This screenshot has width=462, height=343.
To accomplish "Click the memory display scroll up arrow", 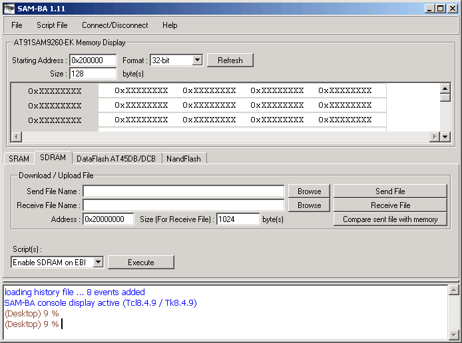I will (445, 88).
